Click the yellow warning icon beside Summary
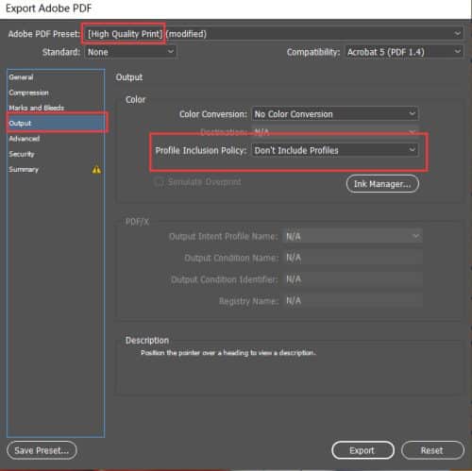 (x=96, y=170)
